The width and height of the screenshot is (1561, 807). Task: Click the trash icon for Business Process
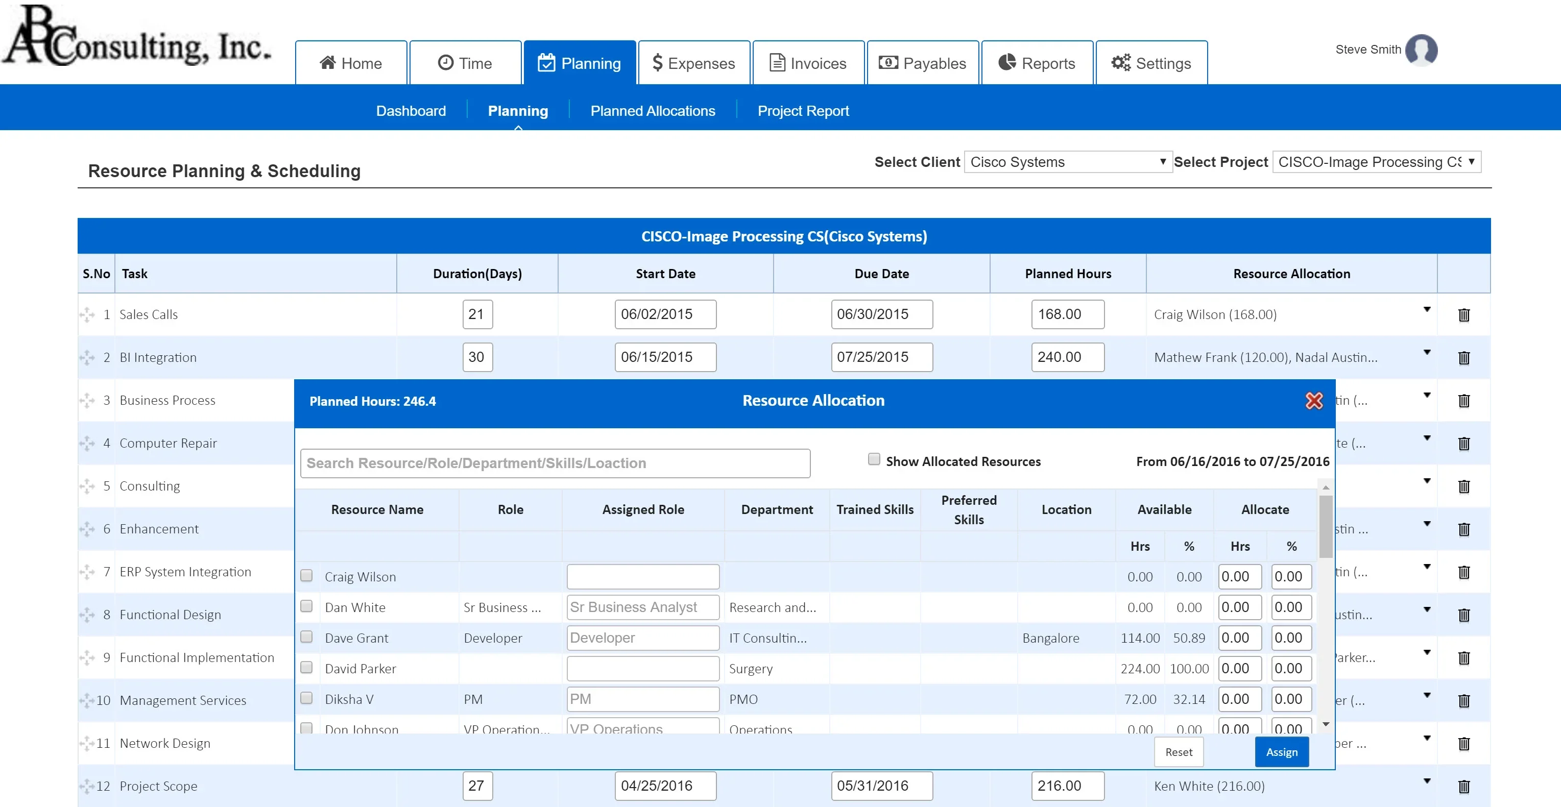[1463, 401]
